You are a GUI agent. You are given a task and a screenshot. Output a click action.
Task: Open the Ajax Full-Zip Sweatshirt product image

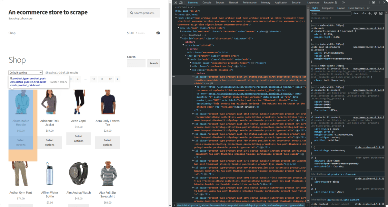pyautogui.click(x=107, y=174)
